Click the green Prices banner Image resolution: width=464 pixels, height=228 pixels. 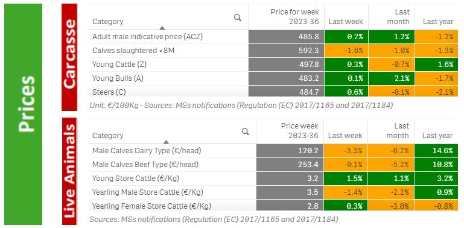point(24,114)
